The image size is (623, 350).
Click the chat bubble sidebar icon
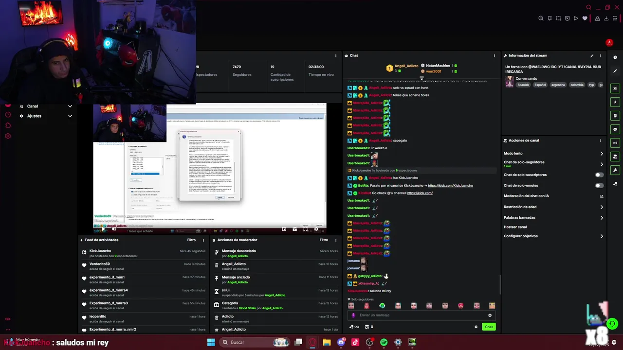pyautogui.click(x=615, y=129)
